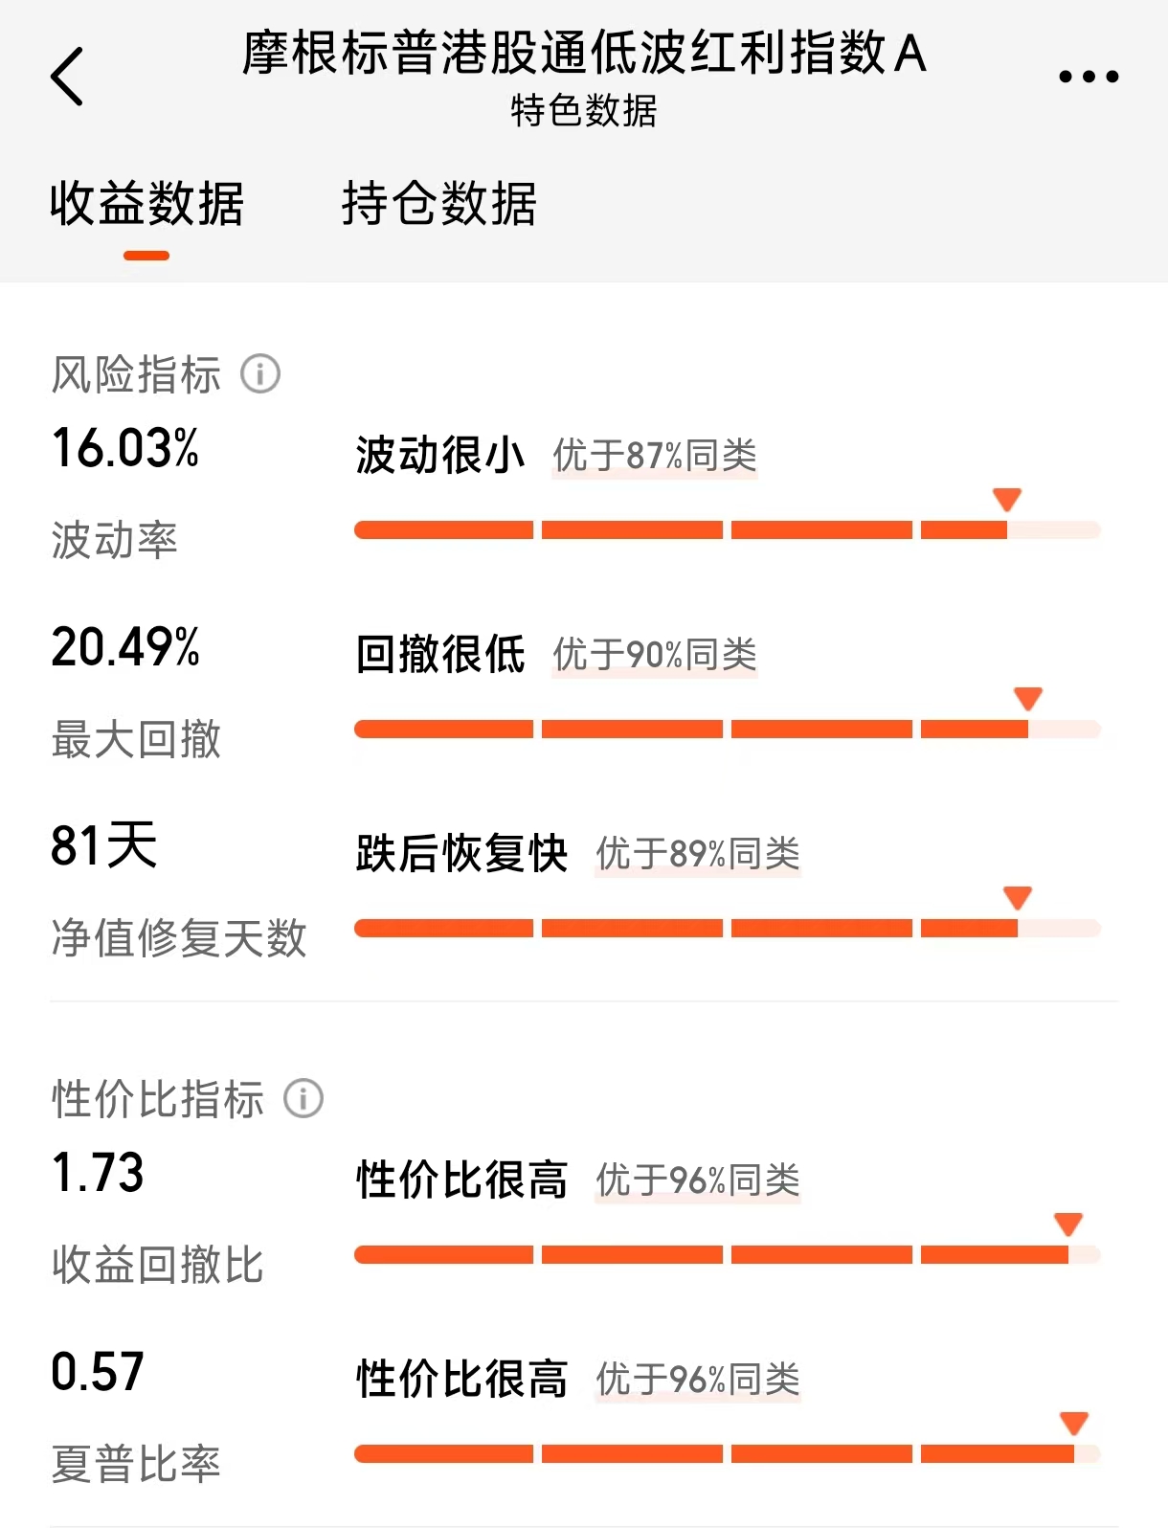Tap the 优于87%同类 link
Screen dimensions: 1168x1528
click(x=655, y=456)
